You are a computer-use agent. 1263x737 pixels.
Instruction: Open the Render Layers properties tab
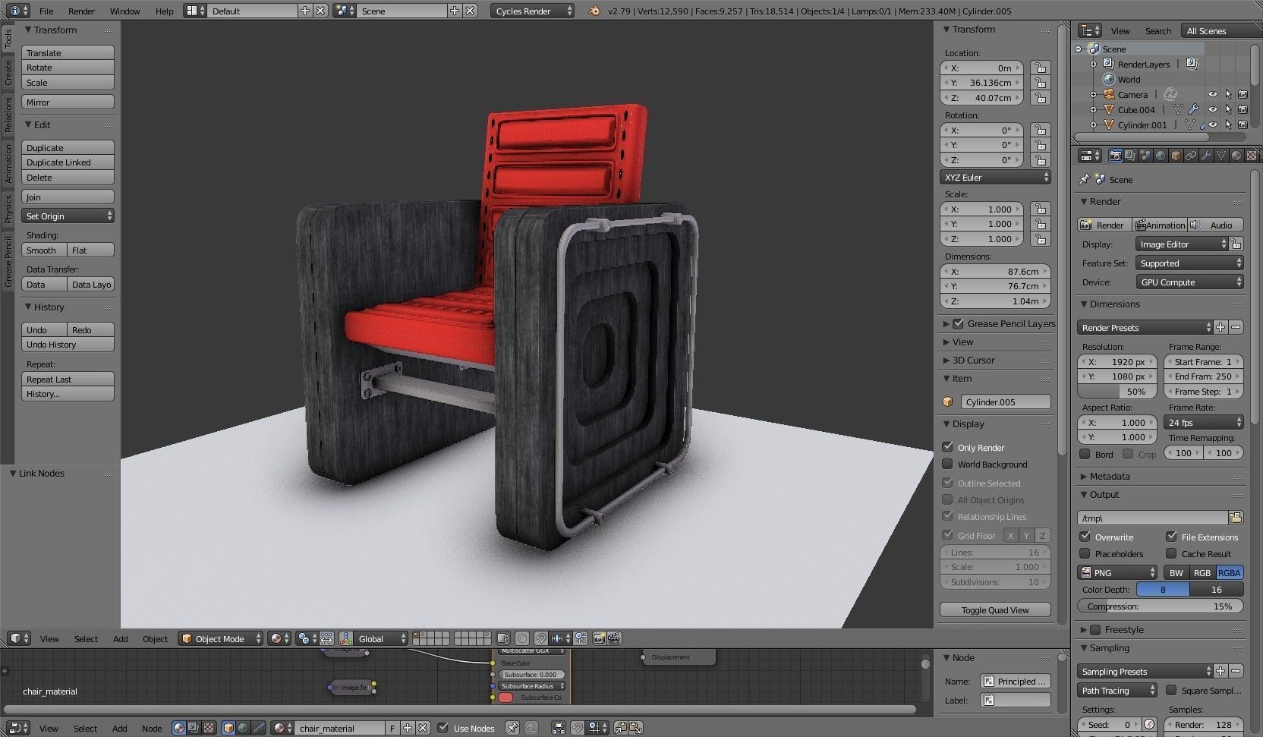1130,156
